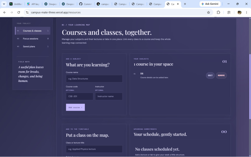Click the Course code field
This screenshot has height=157, width=251.
[79, 96]
